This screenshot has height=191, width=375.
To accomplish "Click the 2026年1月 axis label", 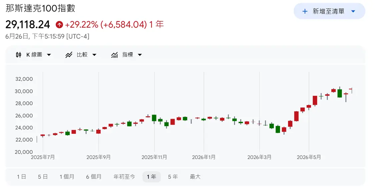I will tap(204, 157).
